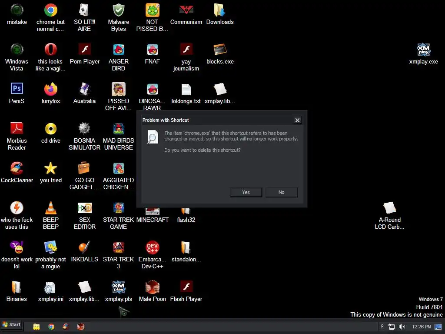Select the MINECRAFT desktop icon
The width and height of the screenshot is (445, 334).
click(x=153, y=216)
